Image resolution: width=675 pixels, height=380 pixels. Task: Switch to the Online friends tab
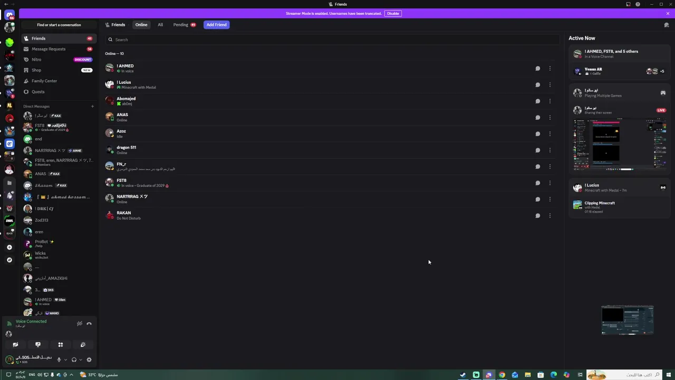141,25
